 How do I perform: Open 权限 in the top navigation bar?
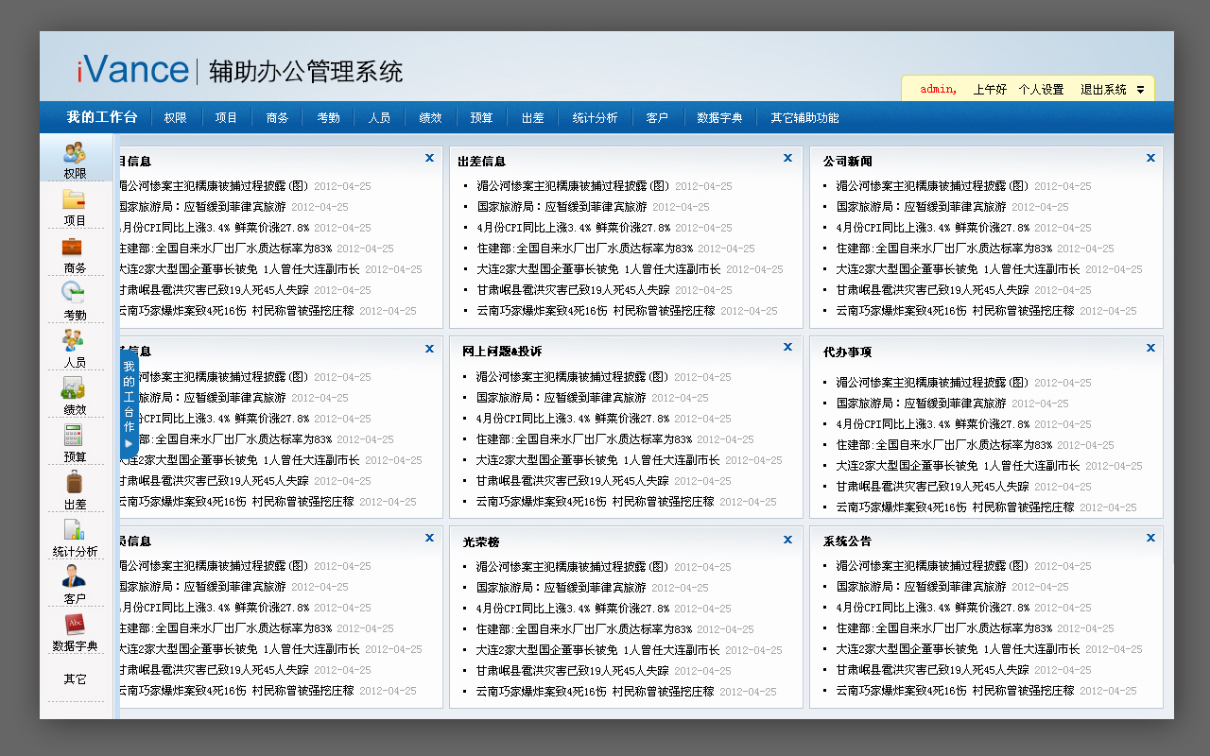[x=175, y=118]
